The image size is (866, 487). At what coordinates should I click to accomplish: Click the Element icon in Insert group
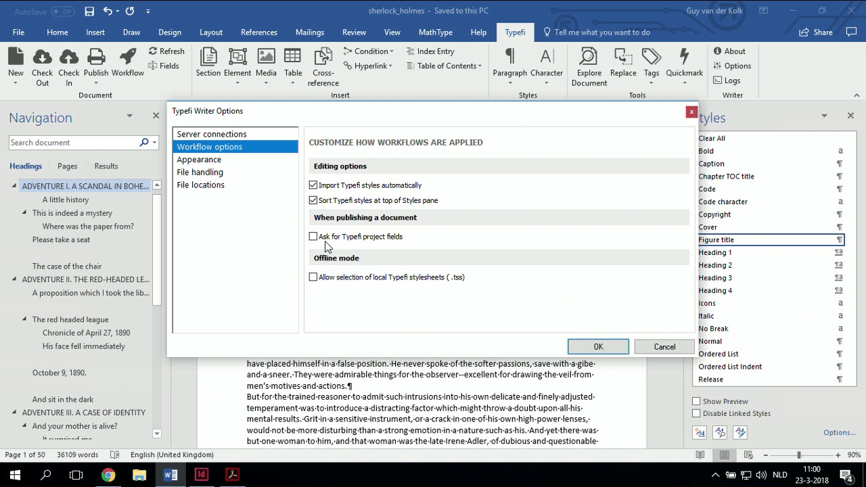pos(237,57)
